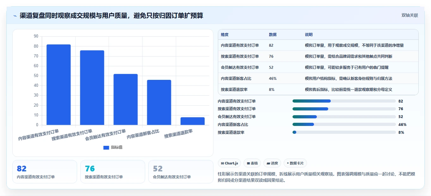
Task: Click the 维度 table column header
Action: point(225,34)
